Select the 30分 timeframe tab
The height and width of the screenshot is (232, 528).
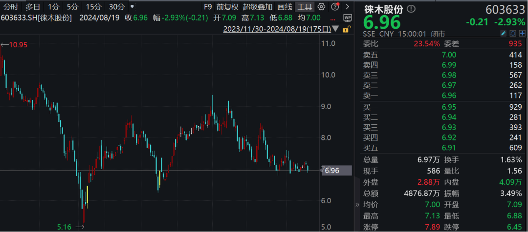tap(117, 7)
